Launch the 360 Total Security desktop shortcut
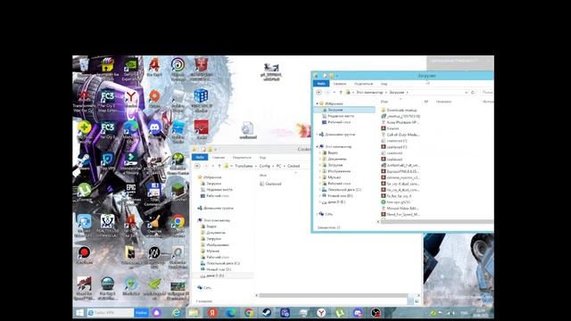This screenshot has height=321, width=571. tap(84, 131)
